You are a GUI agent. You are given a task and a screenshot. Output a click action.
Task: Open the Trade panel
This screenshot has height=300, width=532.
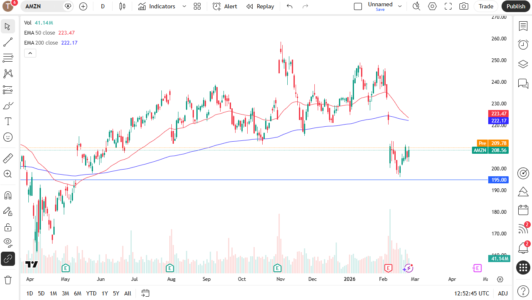(486, 6)
